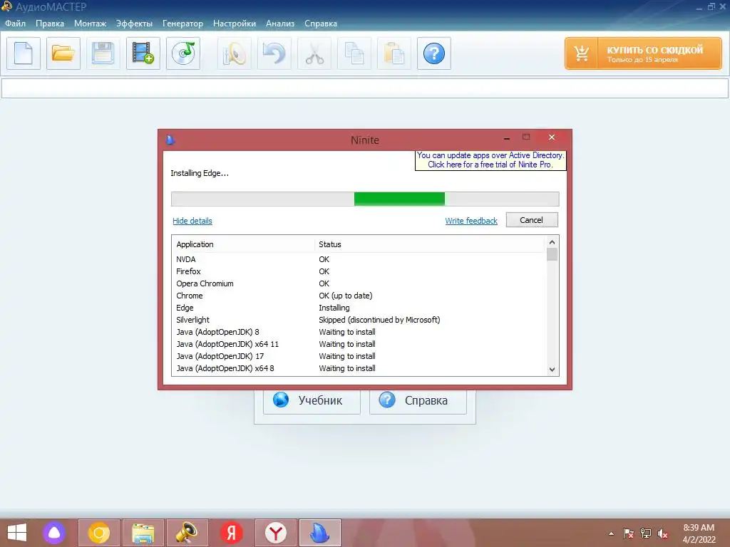Click the Paste clipboard icon
Image resolution: width=730 pixels, height=547 pixels.
394,53
